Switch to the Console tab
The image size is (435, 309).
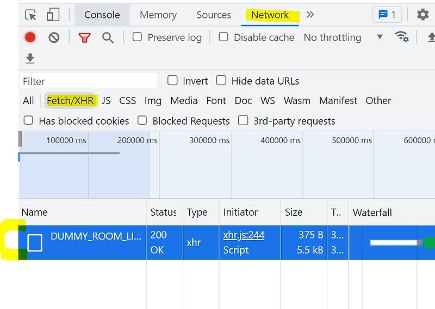coord(102,15)
